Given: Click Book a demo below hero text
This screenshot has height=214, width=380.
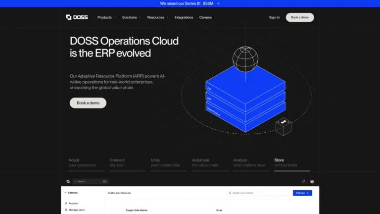Looking at the screenshot, I should click(88, 103).
